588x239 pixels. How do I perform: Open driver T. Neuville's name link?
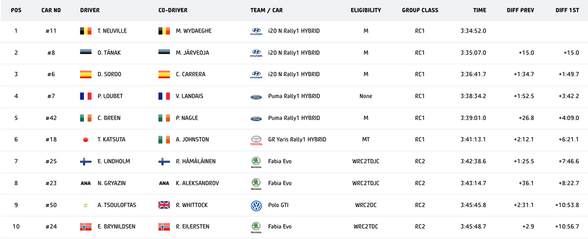click(x=112, y=31)
